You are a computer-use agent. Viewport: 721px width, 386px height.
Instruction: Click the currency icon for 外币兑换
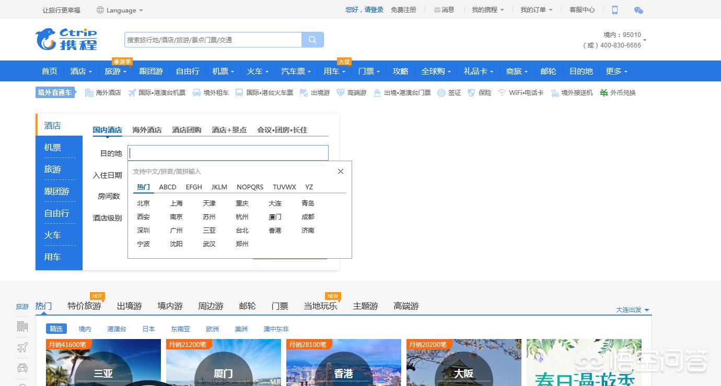[x=604, y=92]
